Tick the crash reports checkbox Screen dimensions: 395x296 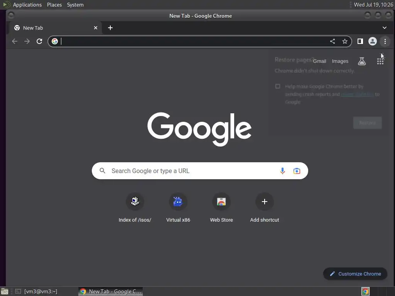(278, 86)
